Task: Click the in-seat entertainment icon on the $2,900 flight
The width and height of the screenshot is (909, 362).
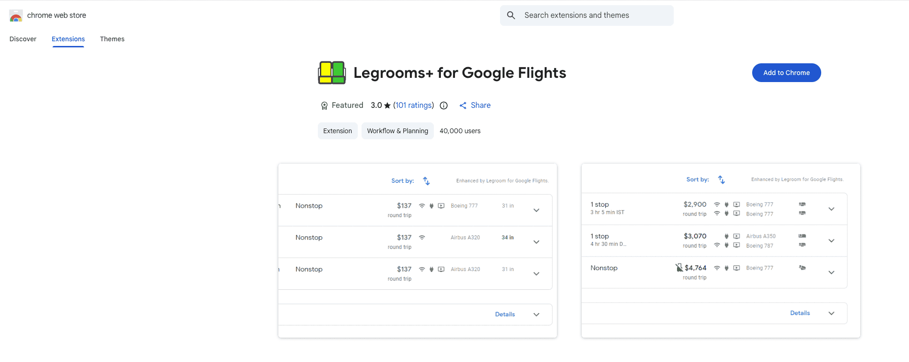Action: [737, 204]
